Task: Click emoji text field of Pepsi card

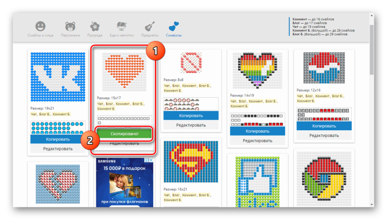Action: point(324,115)
